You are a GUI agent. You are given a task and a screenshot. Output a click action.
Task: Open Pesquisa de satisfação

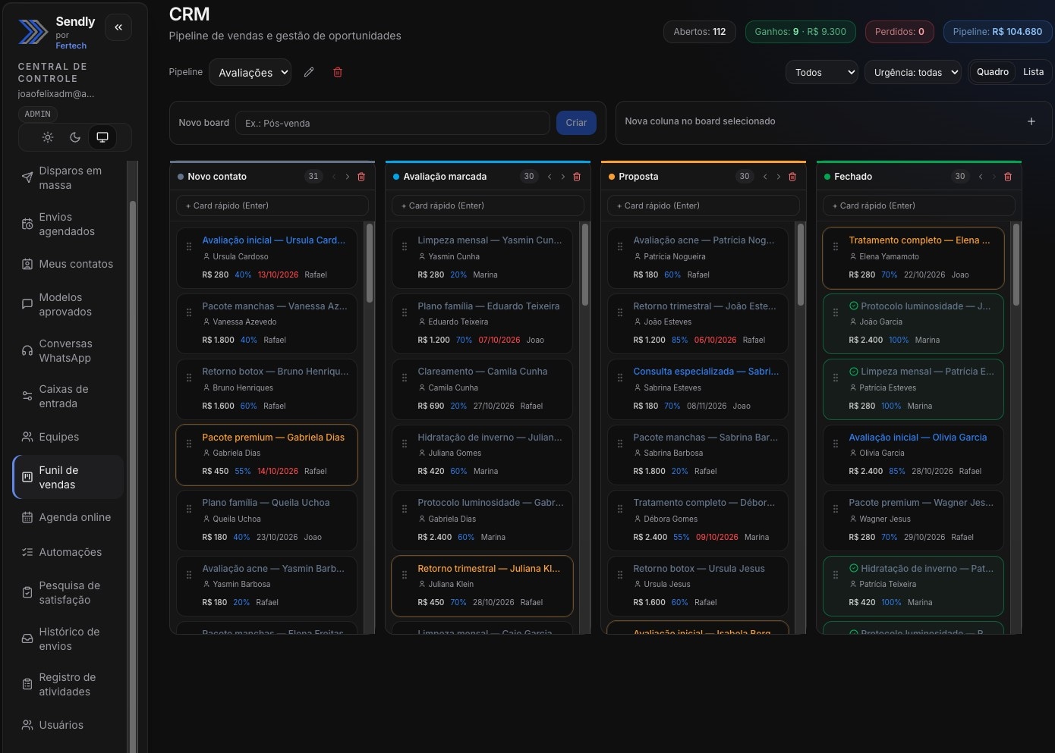[68, 593]
